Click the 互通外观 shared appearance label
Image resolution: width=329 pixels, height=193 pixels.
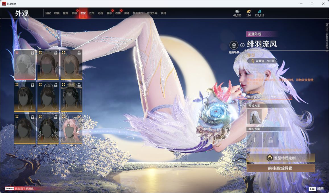click(x=254, y=34)
